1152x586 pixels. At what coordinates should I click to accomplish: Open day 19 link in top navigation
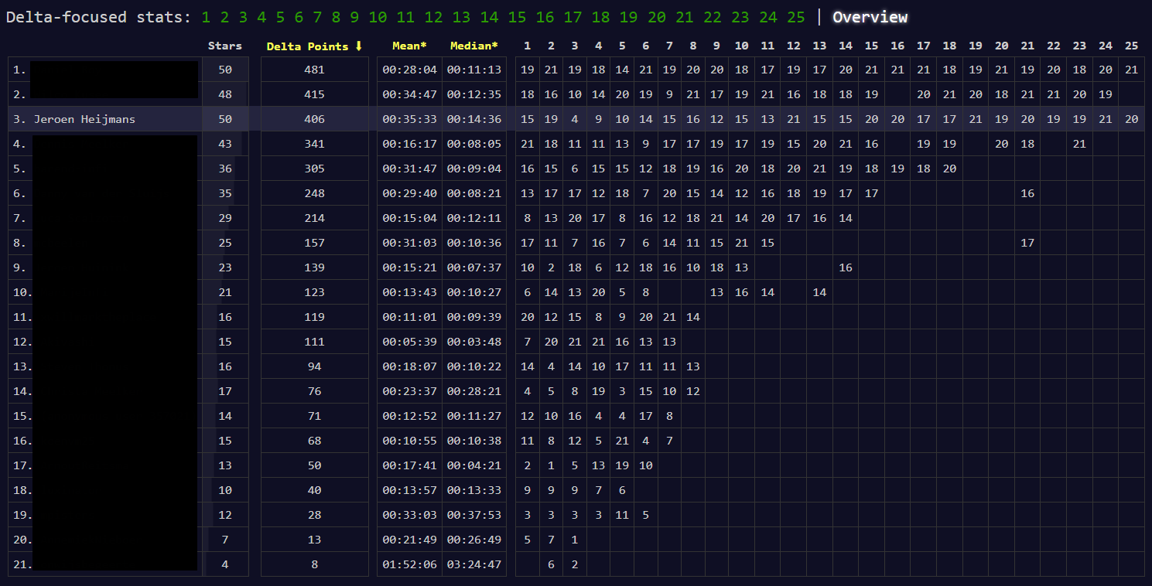(x=628, y=17)
